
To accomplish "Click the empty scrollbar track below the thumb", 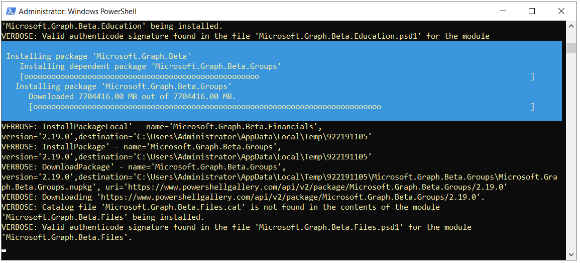I will (570, 151).
